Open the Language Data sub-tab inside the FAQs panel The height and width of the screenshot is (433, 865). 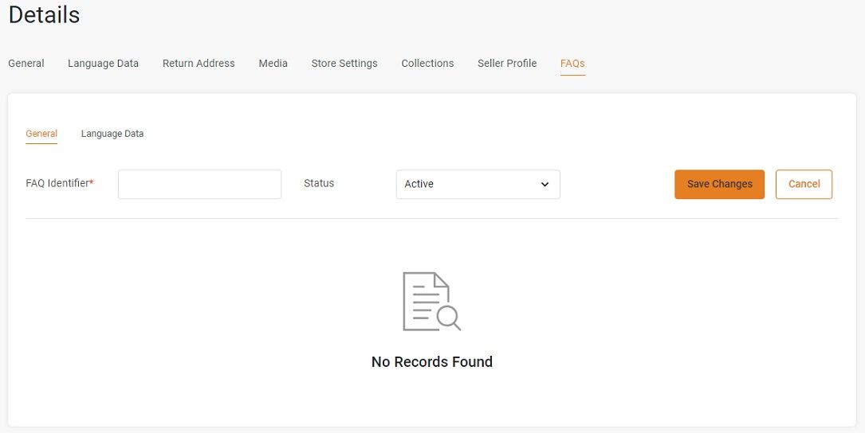[112, 133]
